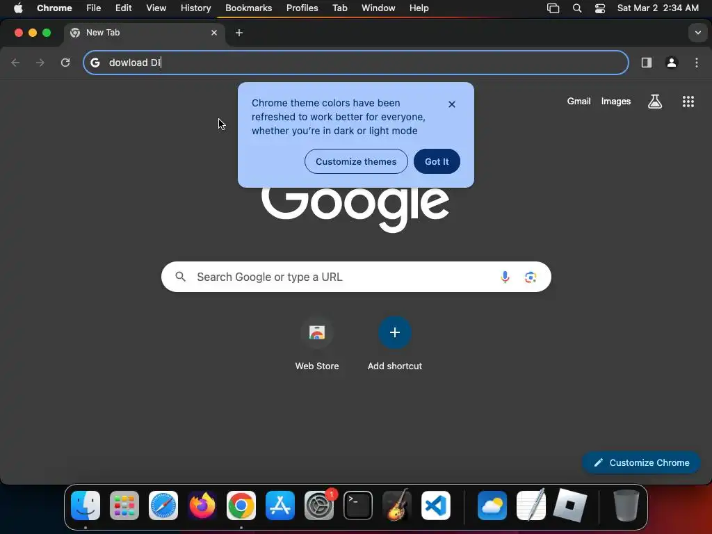Open System Settings from the dock
This screenshot has width=712, height=534.
click(x=319, y=505)
